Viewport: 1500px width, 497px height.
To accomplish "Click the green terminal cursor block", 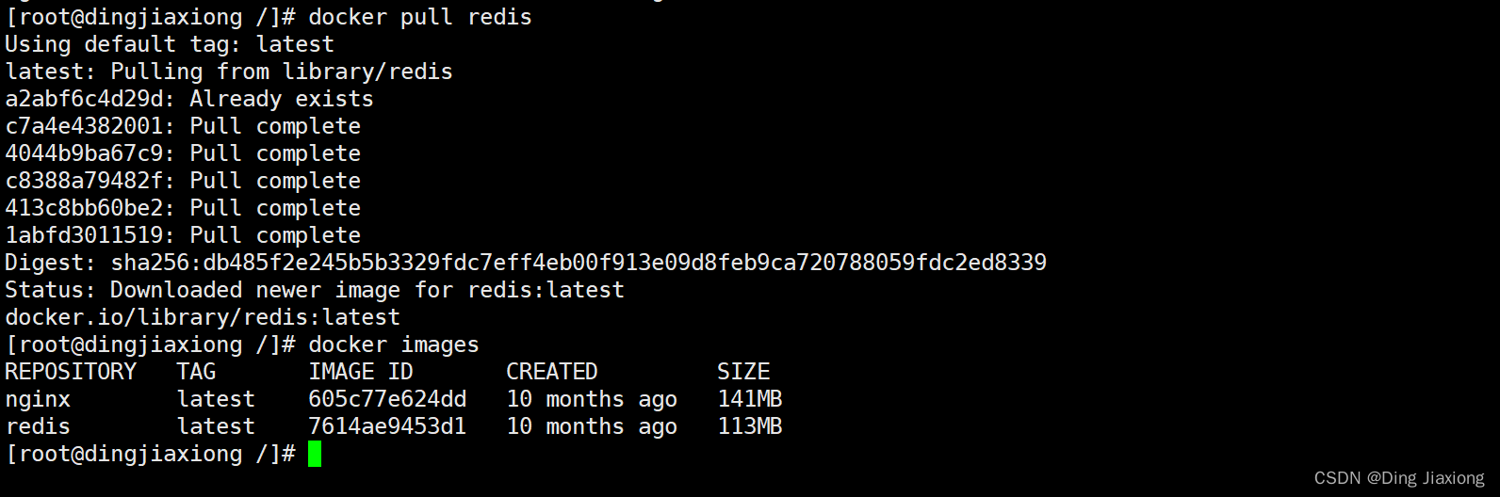I will point(315,455).
